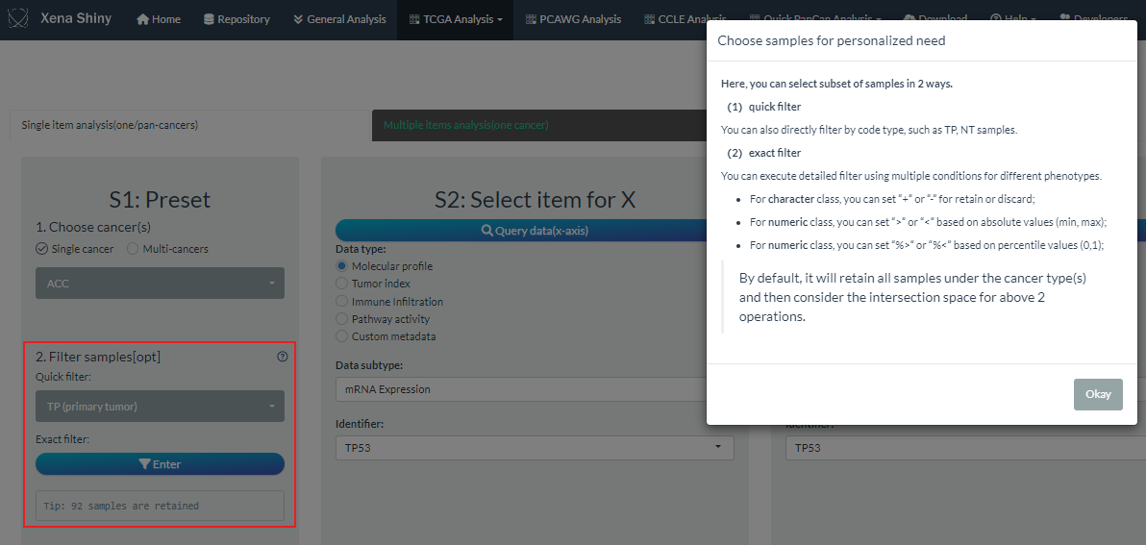Open PCAWG Analysis page

tap(573, 19)
